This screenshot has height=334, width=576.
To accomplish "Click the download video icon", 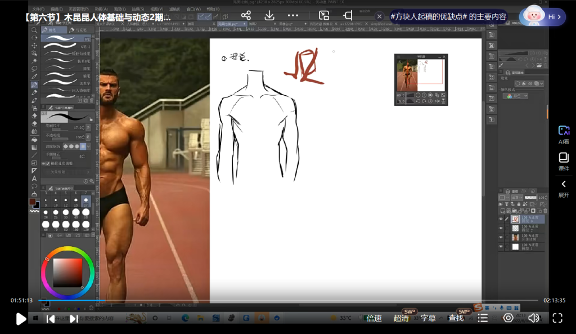I will [269, 16].
